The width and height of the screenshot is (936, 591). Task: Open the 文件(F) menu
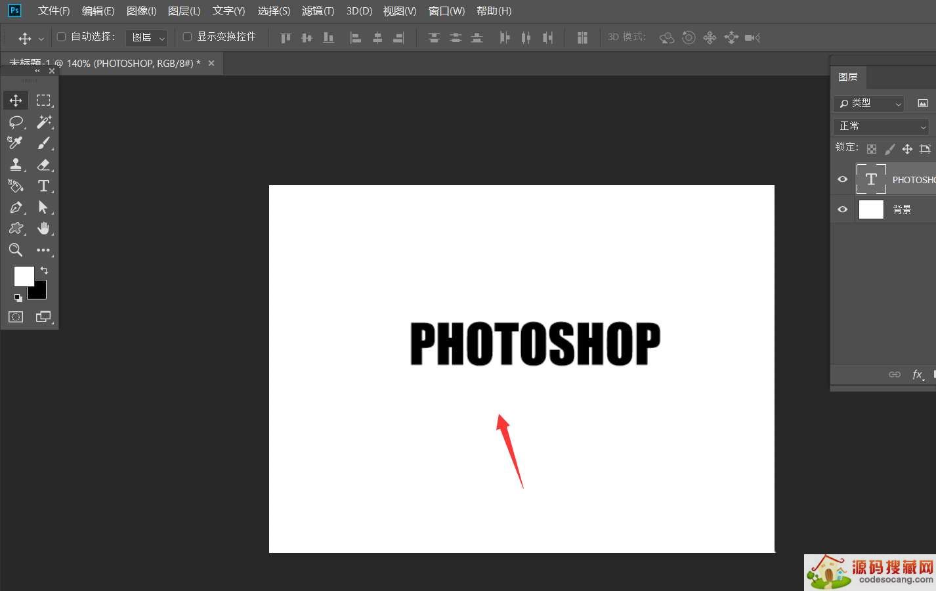(54, 11)
